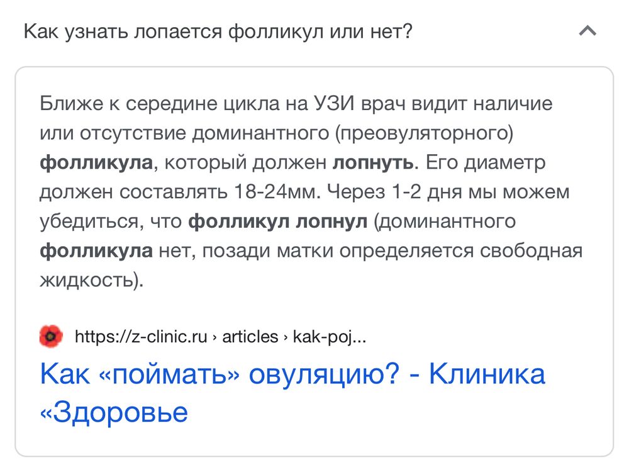Screen dimensions: 629x472
Task: Collapse the answer using the top-right arrow
Action: [587, 30]
